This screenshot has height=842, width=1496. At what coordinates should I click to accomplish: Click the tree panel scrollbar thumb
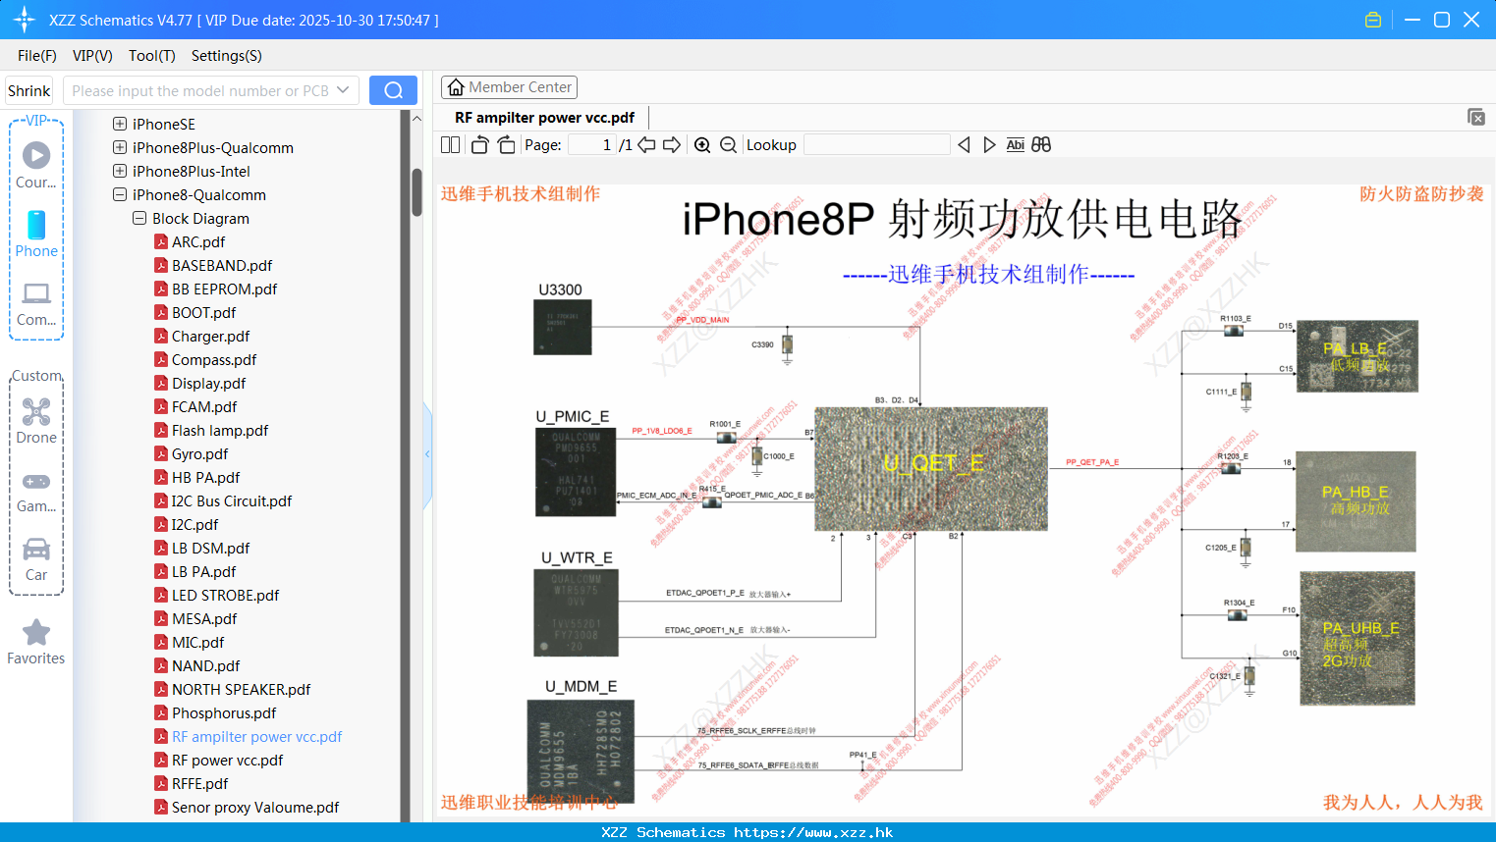click(x=416, y=192)
